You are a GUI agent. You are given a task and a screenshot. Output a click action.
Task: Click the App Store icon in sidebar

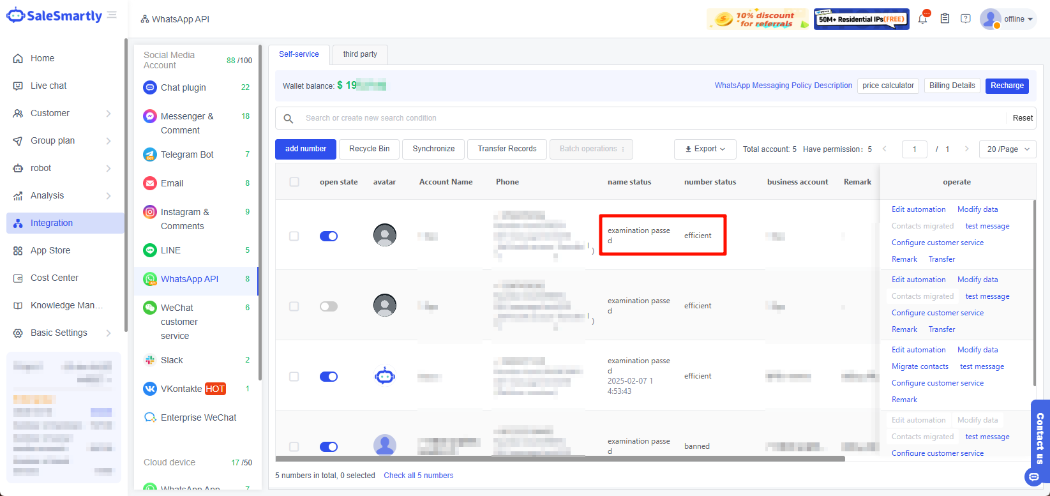coord(18,250)
